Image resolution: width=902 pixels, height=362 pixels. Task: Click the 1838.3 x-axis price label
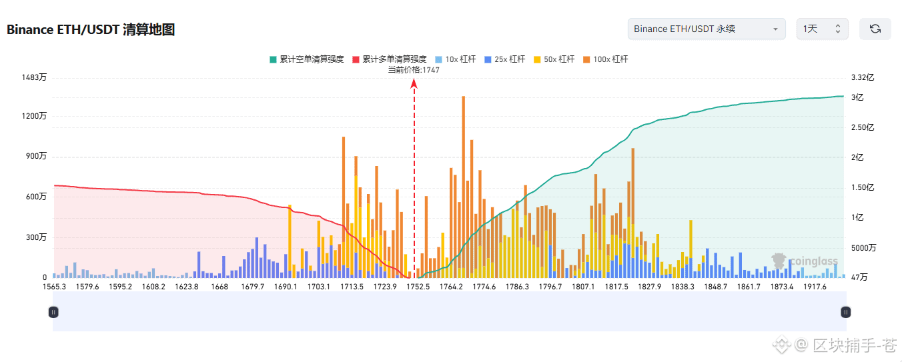coord(683,287)
